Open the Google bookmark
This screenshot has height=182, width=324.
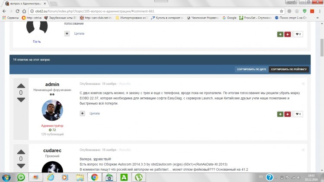click(x=229, y=18)
